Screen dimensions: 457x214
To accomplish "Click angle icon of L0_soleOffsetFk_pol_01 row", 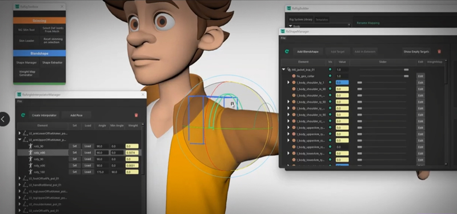I will (25, 210).
